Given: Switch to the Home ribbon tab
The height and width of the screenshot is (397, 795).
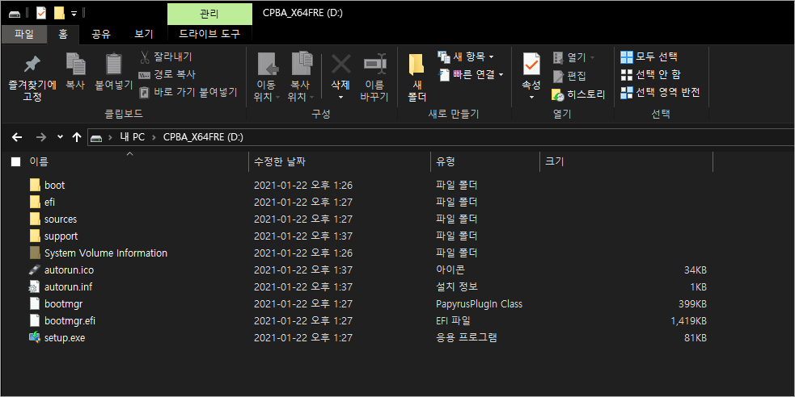Looking at the screenshot, I should point(63,35).
